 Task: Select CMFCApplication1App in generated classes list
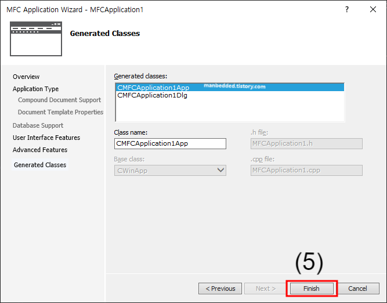pos(230,88)
